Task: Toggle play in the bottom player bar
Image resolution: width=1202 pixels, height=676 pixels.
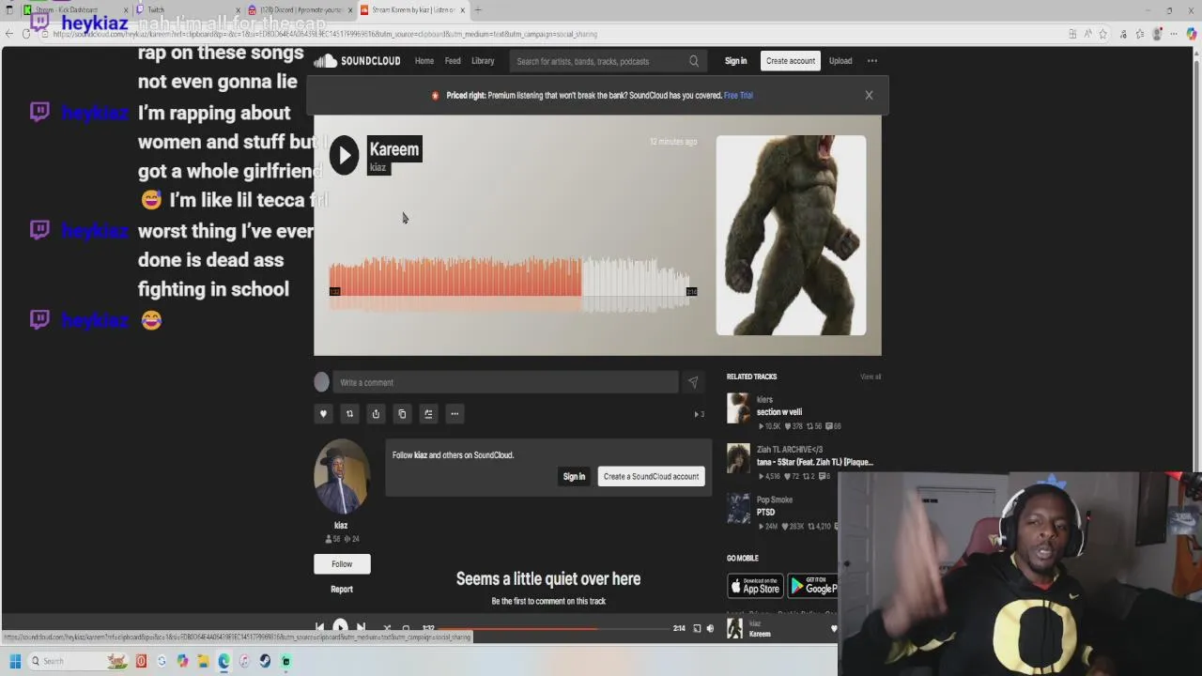Action: [x=340, y=627]
